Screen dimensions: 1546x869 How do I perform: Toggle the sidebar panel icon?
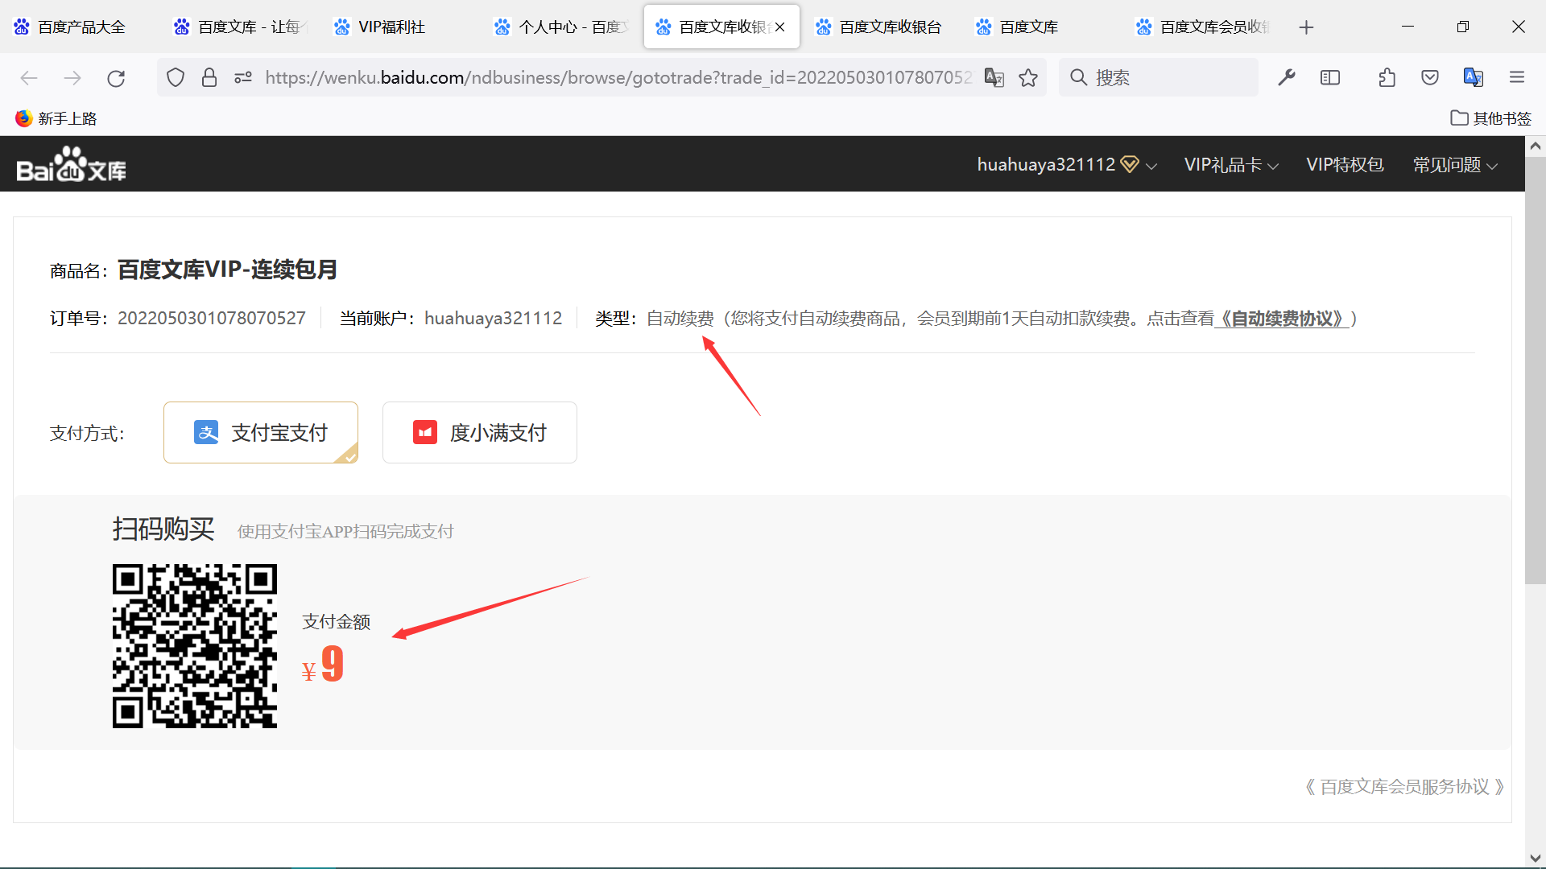point(1330,78)
